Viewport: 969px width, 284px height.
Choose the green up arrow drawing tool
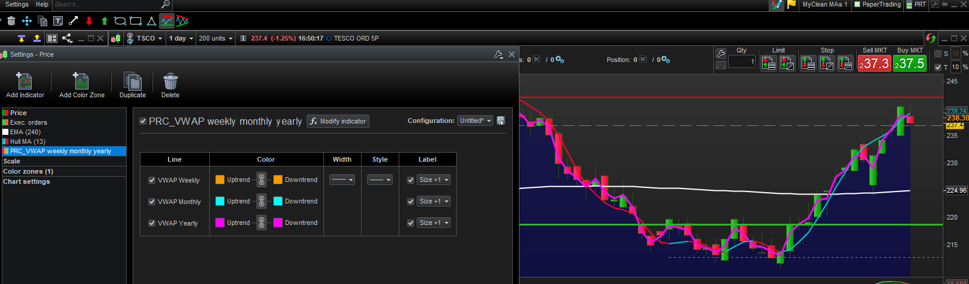(105, 21)
